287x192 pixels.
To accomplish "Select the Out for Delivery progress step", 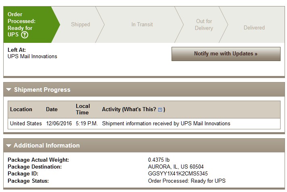I will click(x=204, y=25).
